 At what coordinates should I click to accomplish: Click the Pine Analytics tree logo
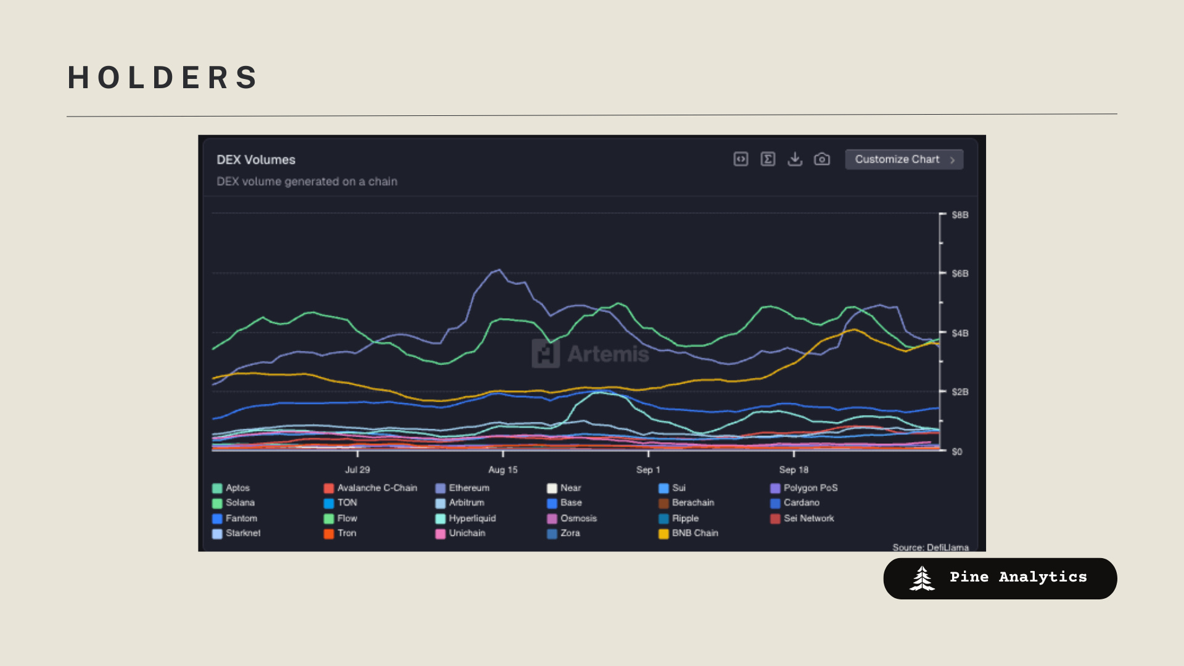[x=922, y=578]
